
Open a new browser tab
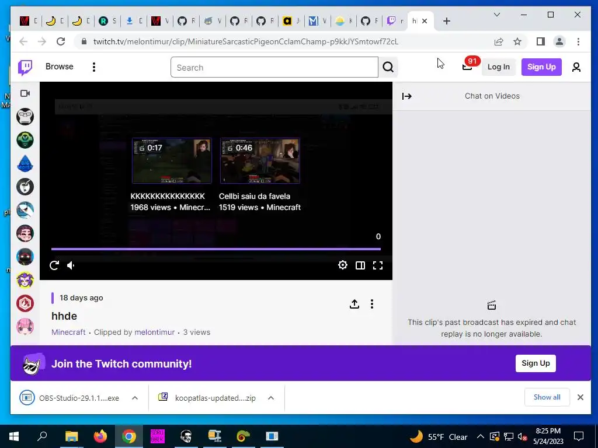click(447, 21)
